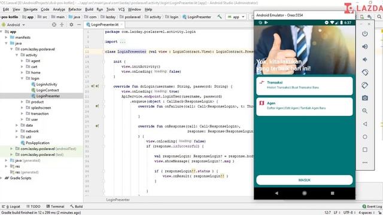The image size is (383, 215).
Task: Open emulator extended controls (three dots)
Action: 364,162
